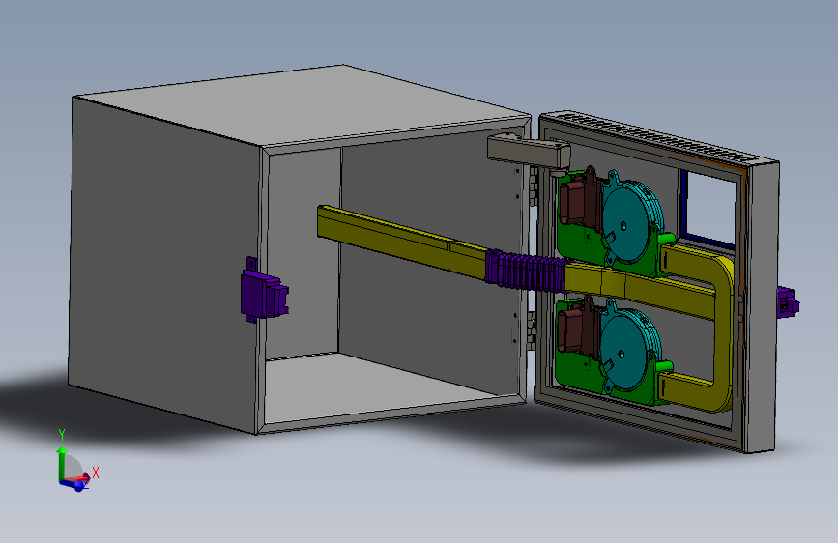The height and width of the screenshot is (543, 838).
Task: Select the upper teal circular disk
Action: tap(632, 220)
